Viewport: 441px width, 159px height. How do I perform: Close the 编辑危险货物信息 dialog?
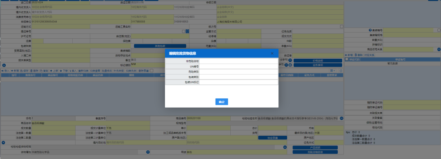click(x=272, y=53)
